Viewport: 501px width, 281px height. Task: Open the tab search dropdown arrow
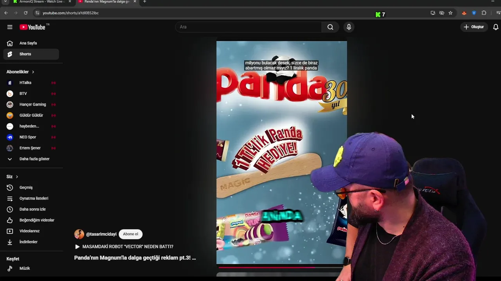(5, 2)
